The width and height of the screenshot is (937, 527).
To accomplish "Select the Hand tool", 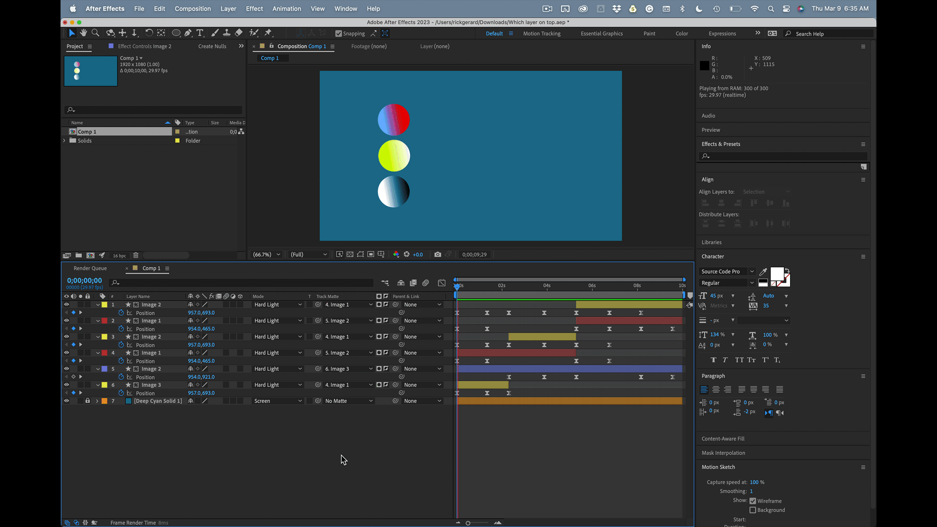I will (83, 33).
